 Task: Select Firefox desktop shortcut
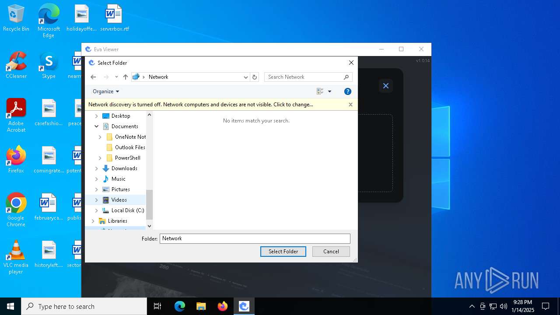point(16,160)
